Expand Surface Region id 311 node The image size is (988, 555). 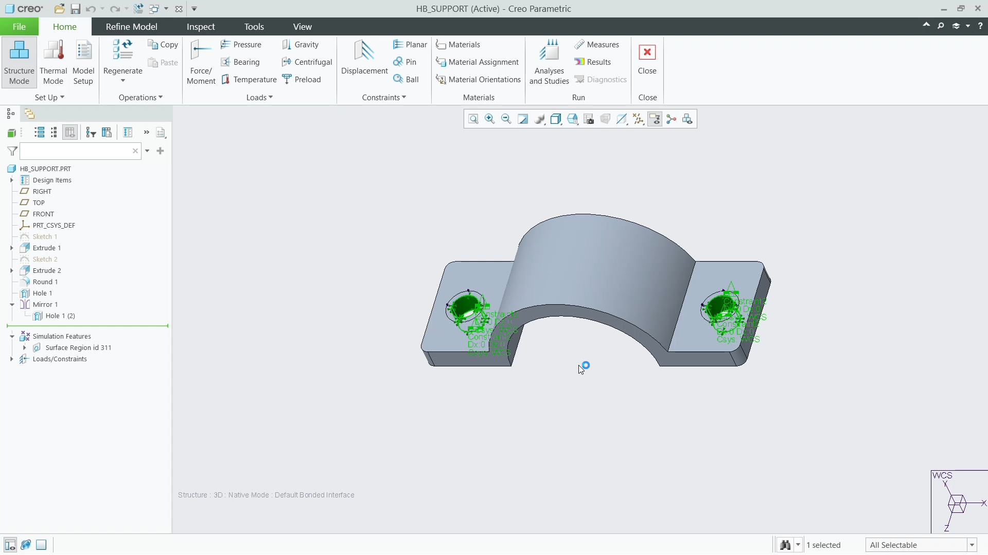coord(24,348)
